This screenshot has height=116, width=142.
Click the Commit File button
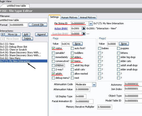(x=38, y=25)
